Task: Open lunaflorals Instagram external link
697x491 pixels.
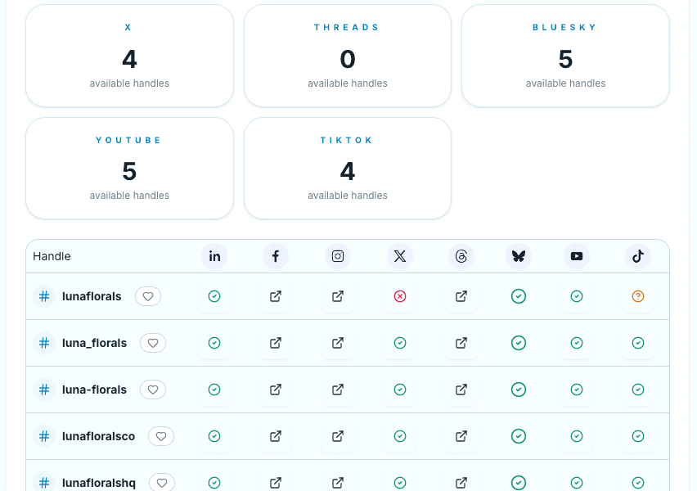Action: tap(338, 296)
